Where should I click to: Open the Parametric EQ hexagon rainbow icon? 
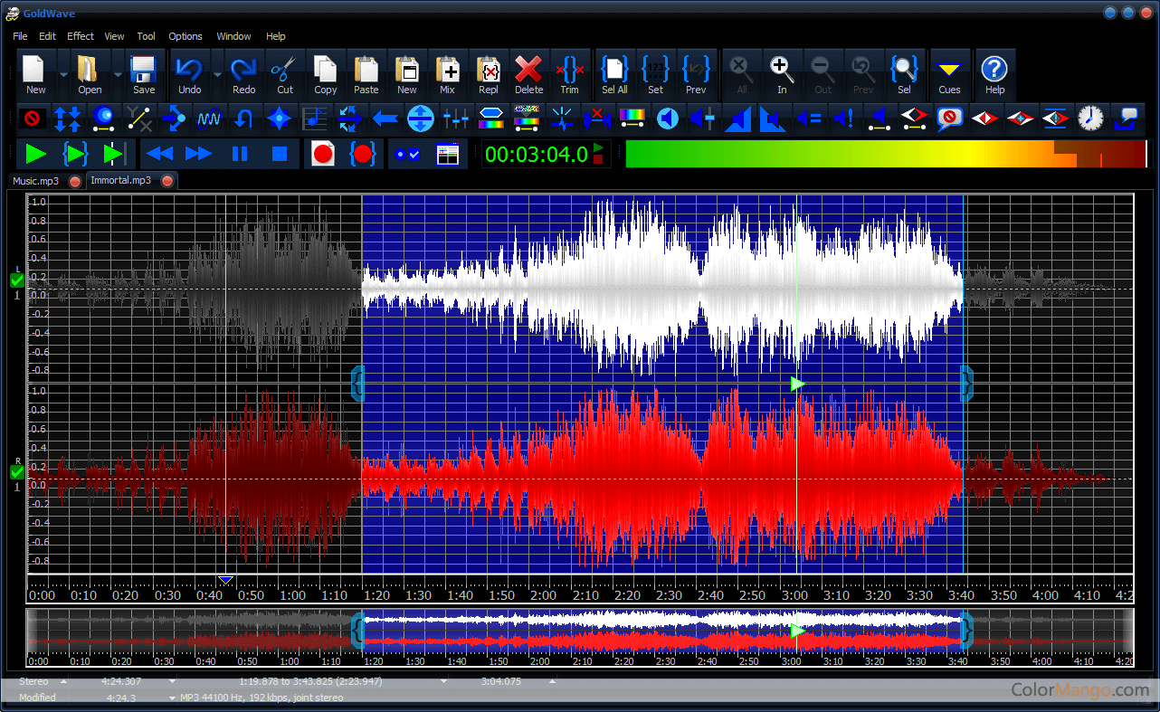(491, 119)
